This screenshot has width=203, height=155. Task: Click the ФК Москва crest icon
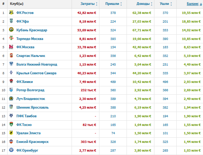(11, 47)
